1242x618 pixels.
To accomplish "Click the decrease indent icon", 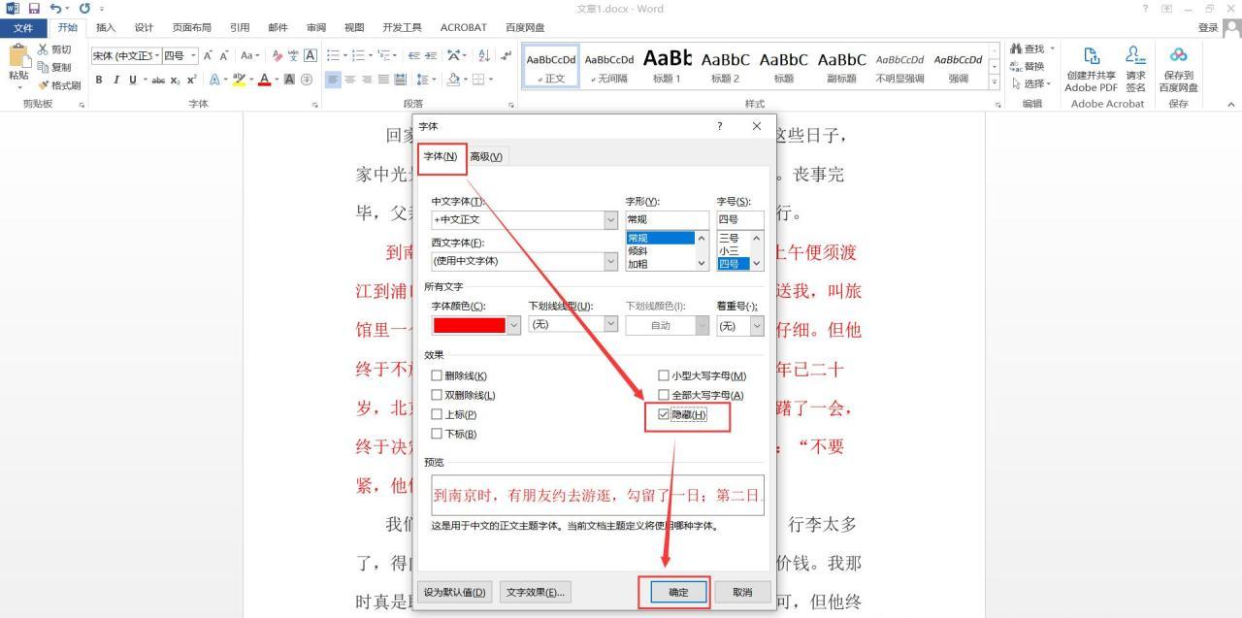I will coord(414,56).
